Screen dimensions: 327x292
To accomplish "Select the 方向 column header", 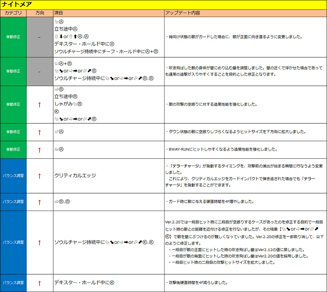I will tap(40, 13).
